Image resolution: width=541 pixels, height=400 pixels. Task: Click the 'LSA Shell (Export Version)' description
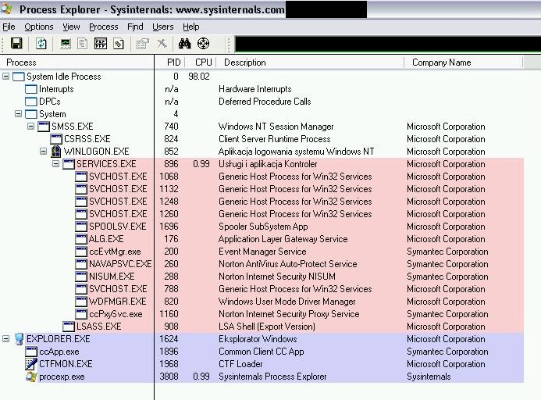[267, 327]
